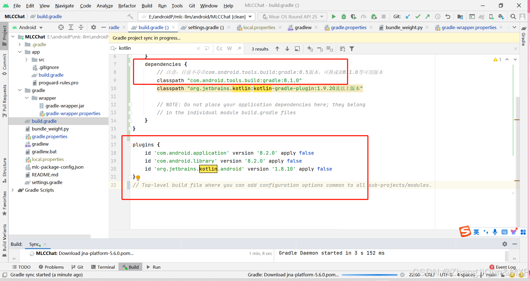Go to next search occurrence
530x281 pixels.
tap(287, 49)
